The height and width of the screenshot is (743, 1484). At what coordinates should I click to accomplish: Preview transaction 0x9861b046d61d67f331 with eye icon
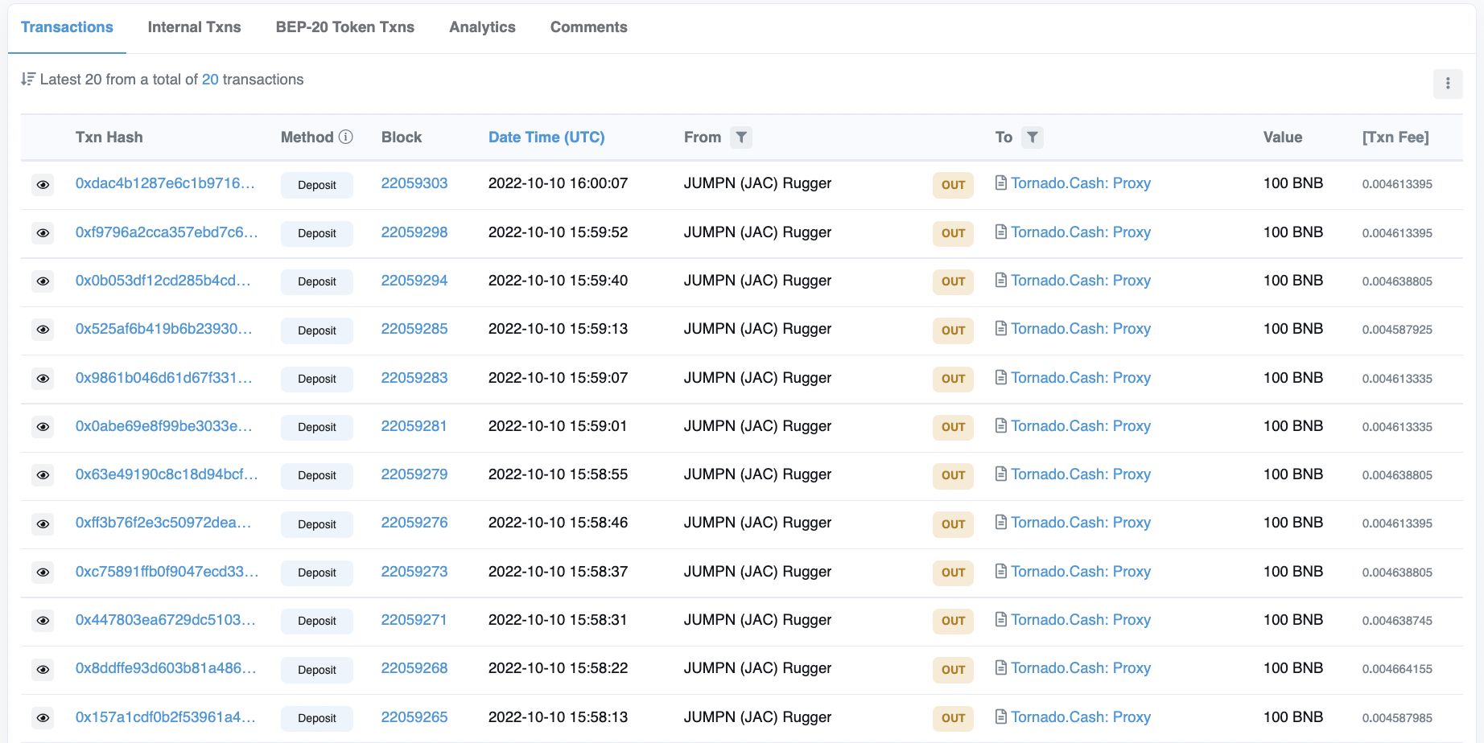click(43, 379)
